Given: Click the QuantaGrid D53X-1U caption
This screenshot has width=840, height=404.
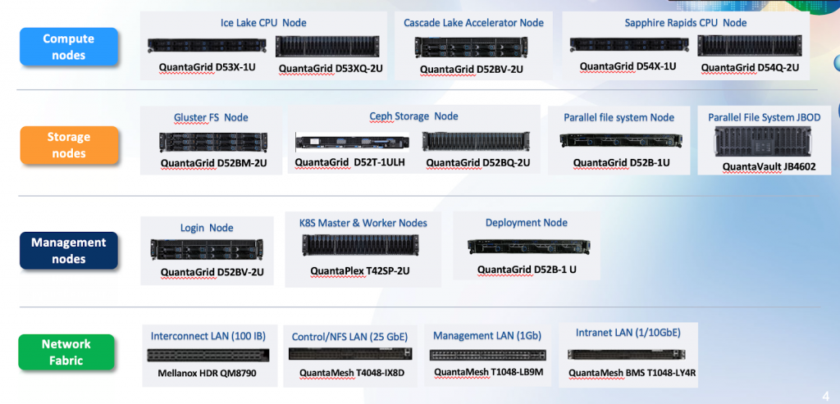Looking at the screenshot, I should (x=207, y=67).
